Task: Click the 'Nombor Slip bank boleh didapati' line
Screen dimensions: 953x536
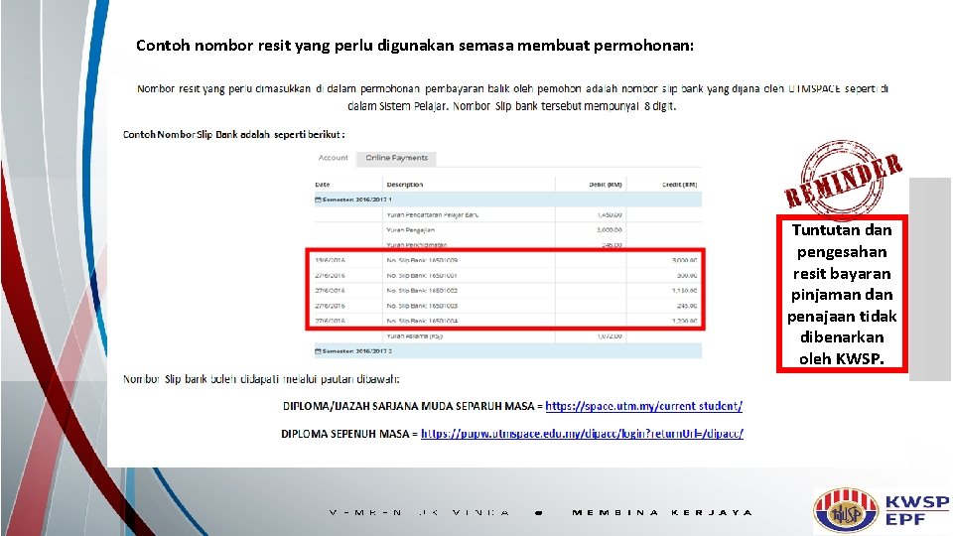Action: [x=261, y=379]
